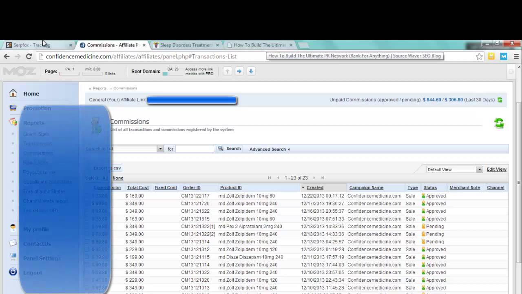Click the None selection link

[x=118, y=178]
